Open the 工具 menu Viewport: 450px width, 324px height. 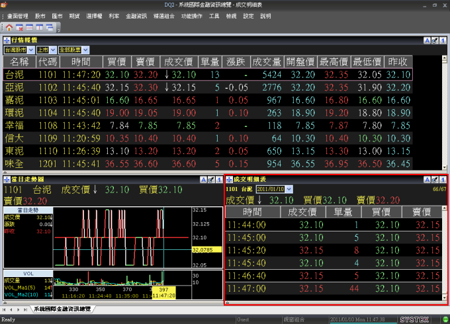tap(214, 16)
